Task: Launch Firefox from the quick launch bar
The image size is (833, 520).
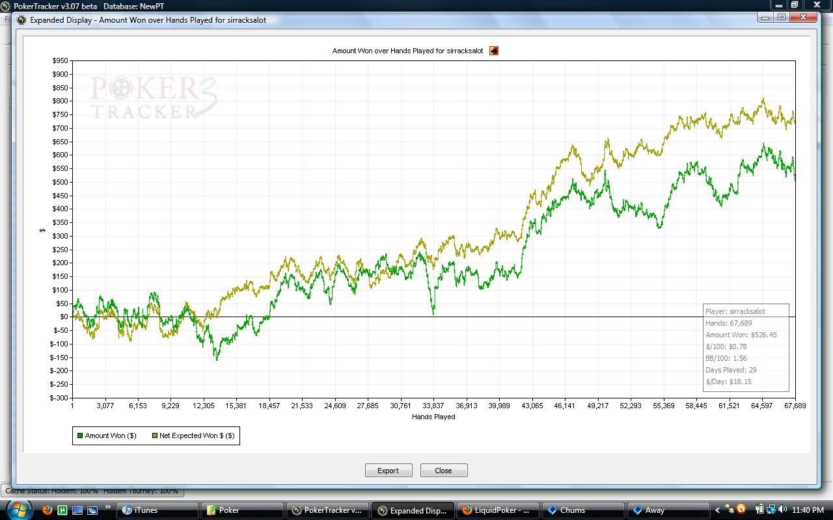Action: (48, 510)
